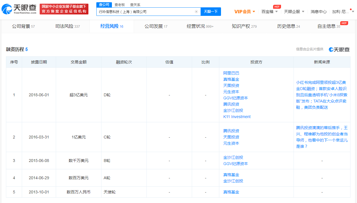
Task: Switch to the 查老板 search mode
Action: pos(120,5)
